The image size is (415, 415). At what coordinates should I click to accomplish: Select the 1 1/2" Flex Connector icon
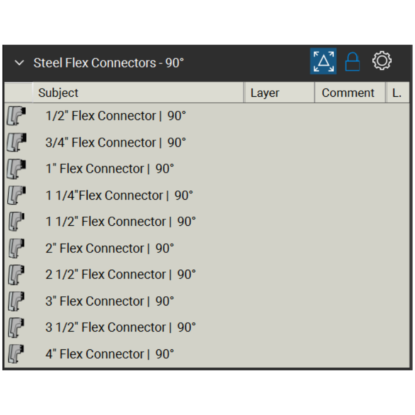point(16,222)
